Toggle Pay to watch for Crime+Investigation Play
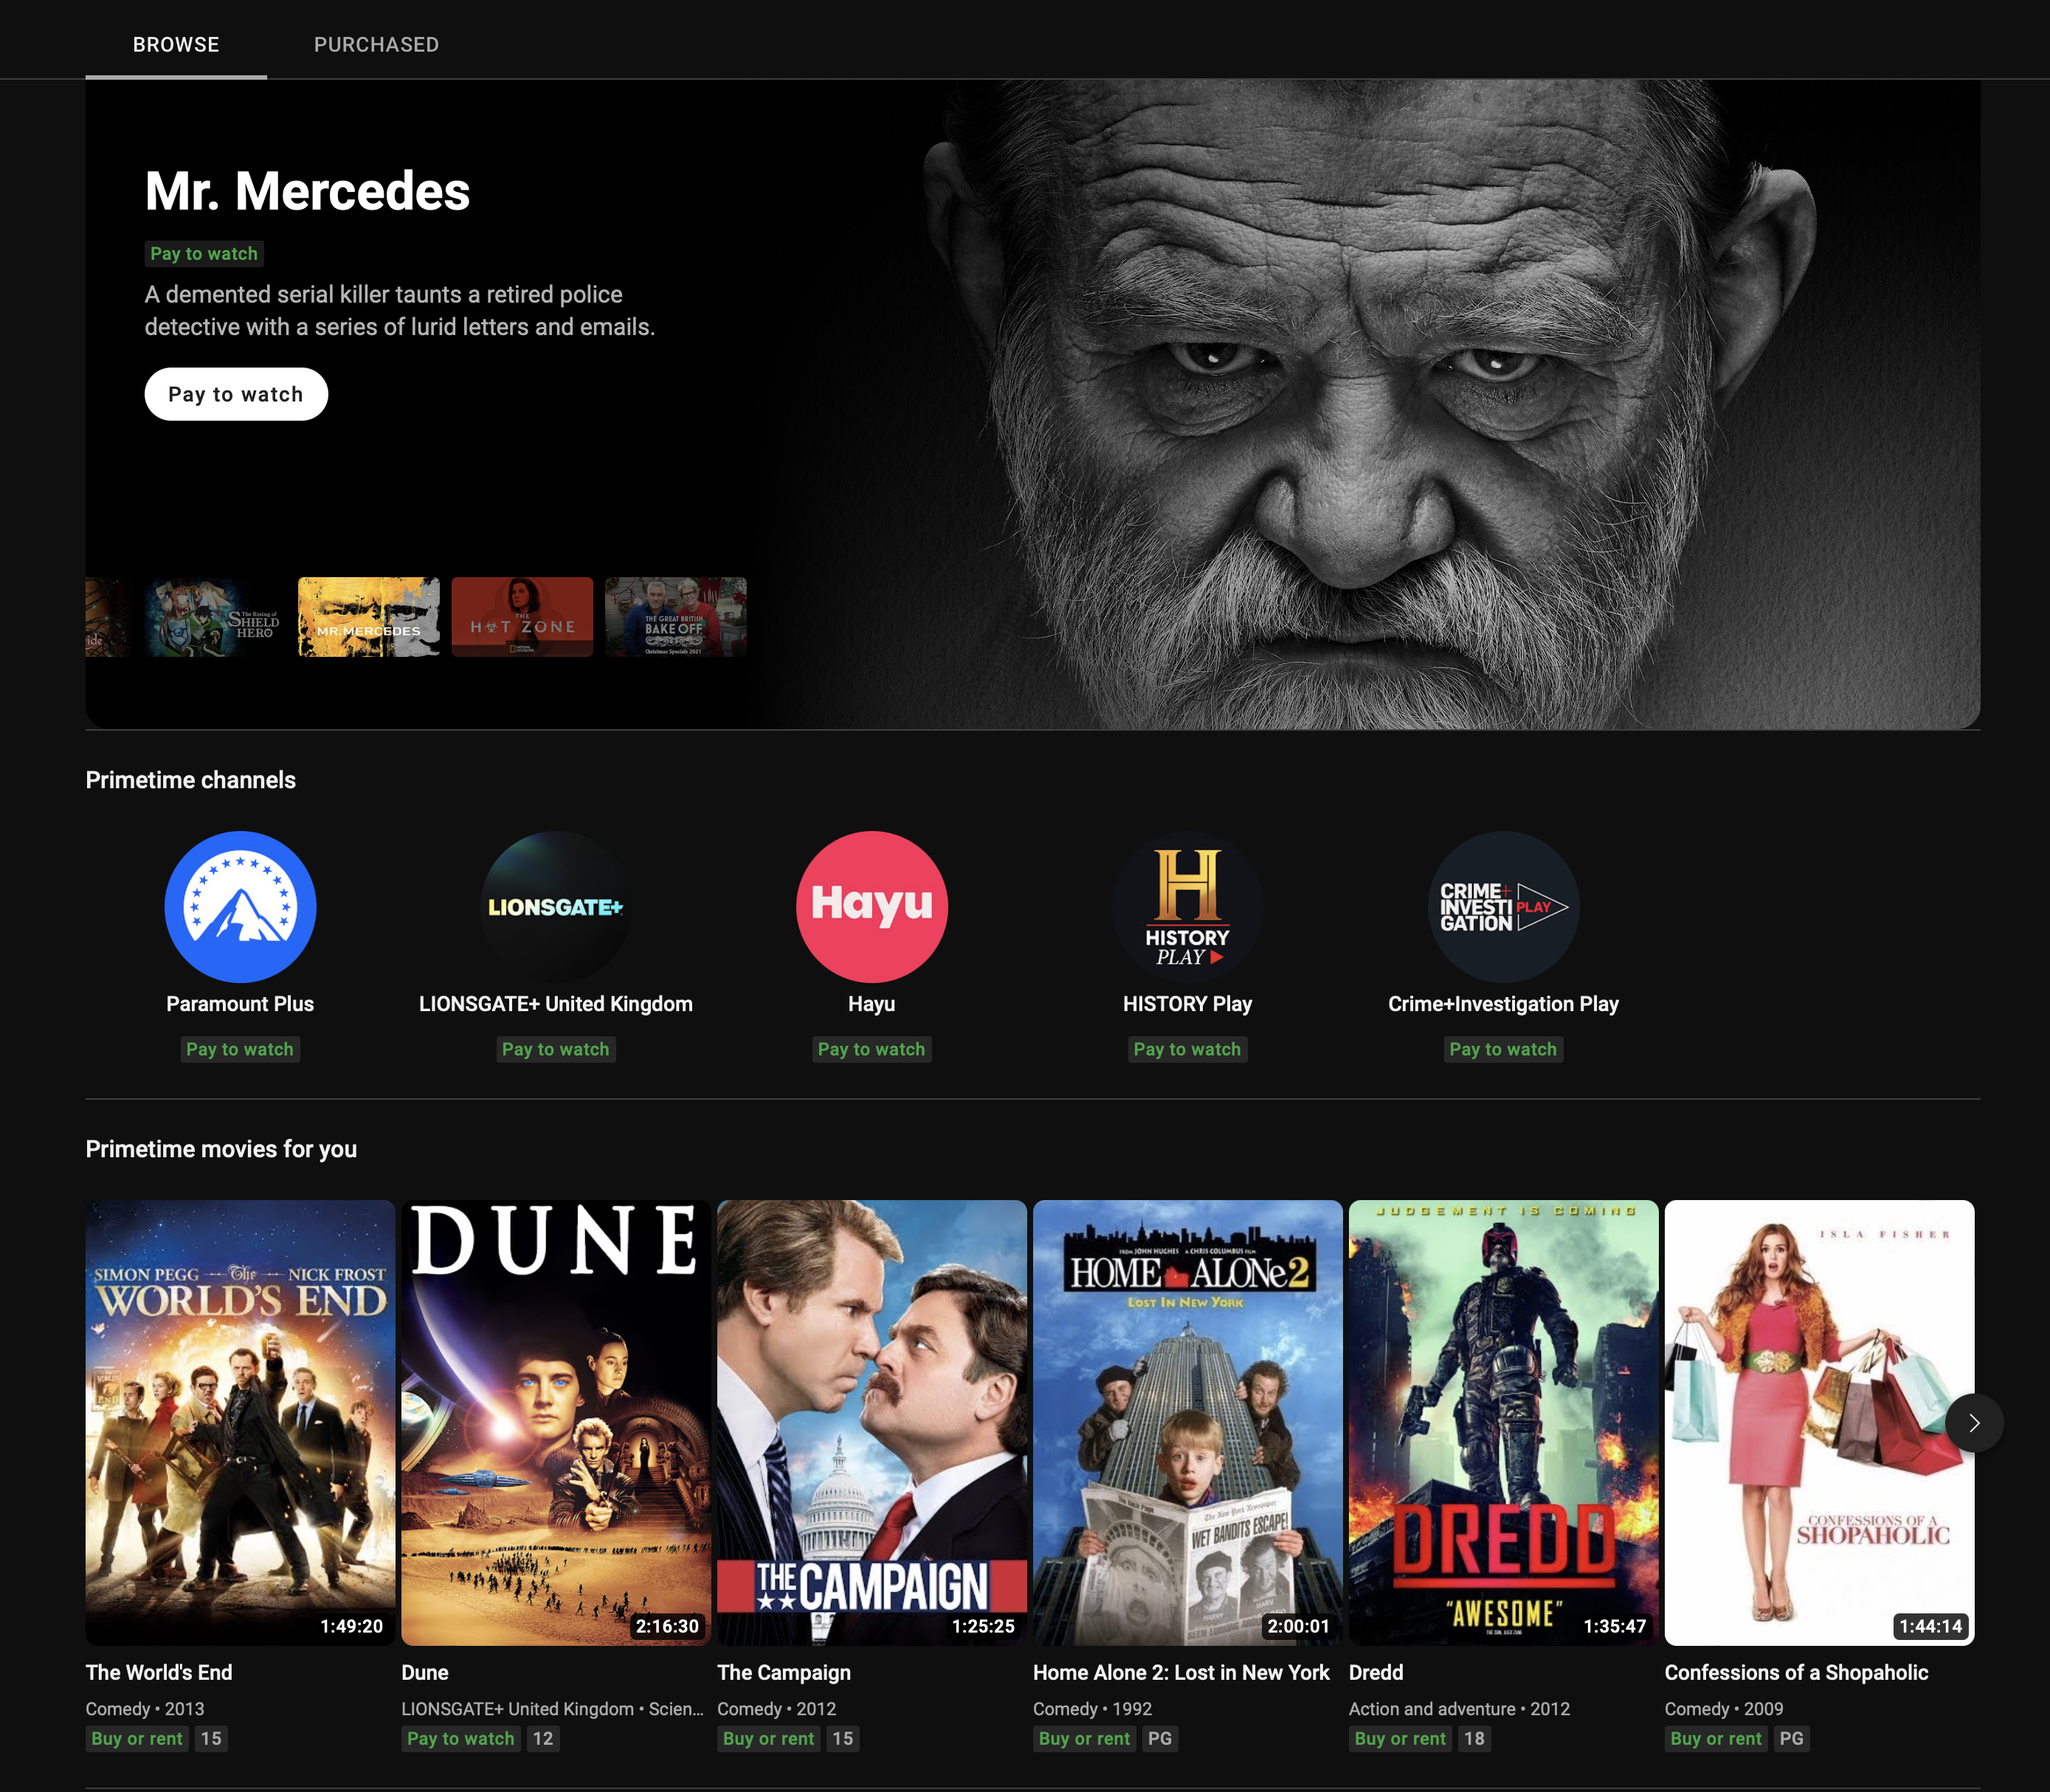 (x=1502, y=1047)
